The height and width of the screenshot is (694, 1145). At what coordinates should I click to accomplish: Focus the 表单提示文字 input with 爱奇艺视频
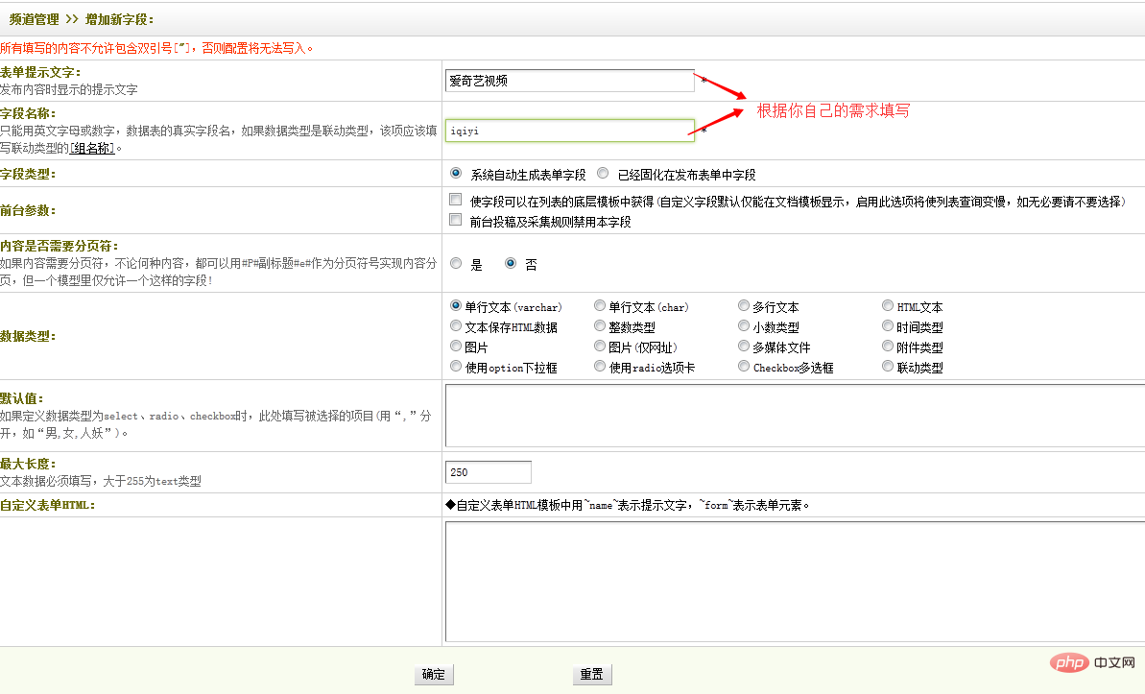point(569,81)
